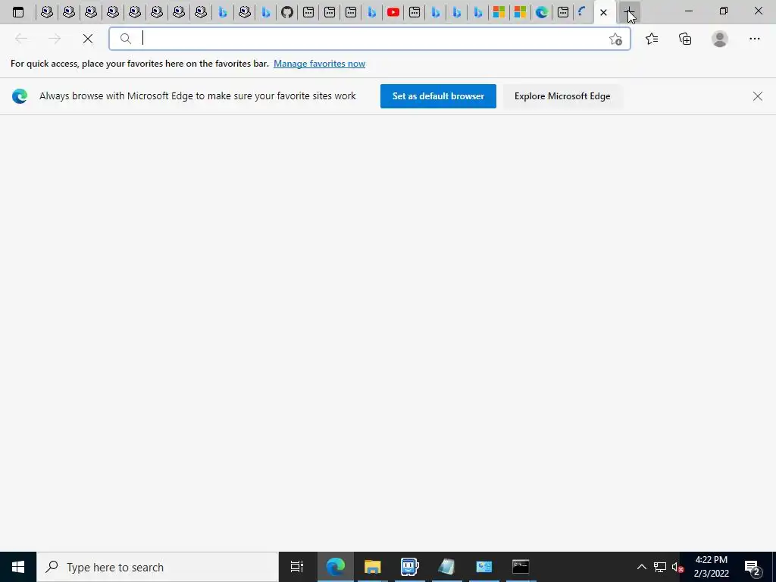Click the muted volume tray icon
The height and width of the screenshot is (582, 776).
(677, 567)
